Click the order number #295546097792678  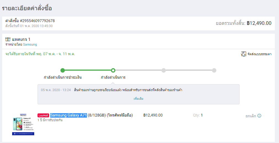pyautogui.click(x=37, y=21)
